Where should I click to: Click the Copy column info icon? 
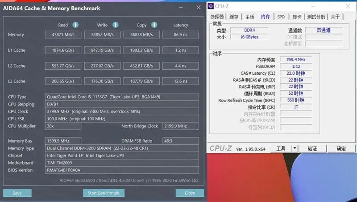click(154, 25)
